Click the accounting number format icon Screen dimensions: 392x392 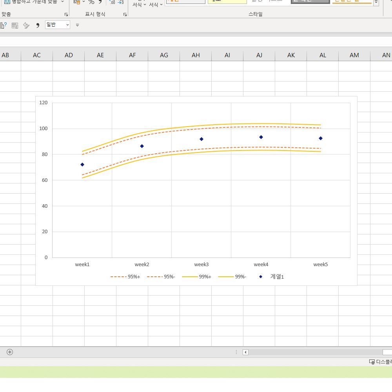click(77, 2)
